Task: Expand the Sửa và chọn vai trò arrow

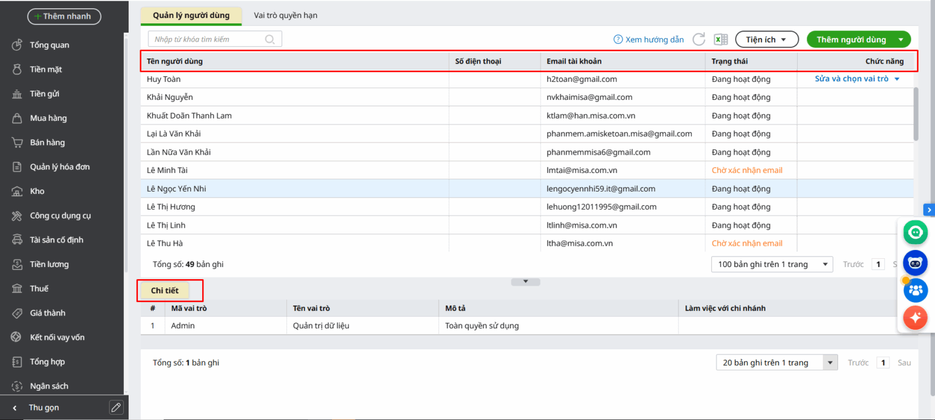Action: pos(897,79)
